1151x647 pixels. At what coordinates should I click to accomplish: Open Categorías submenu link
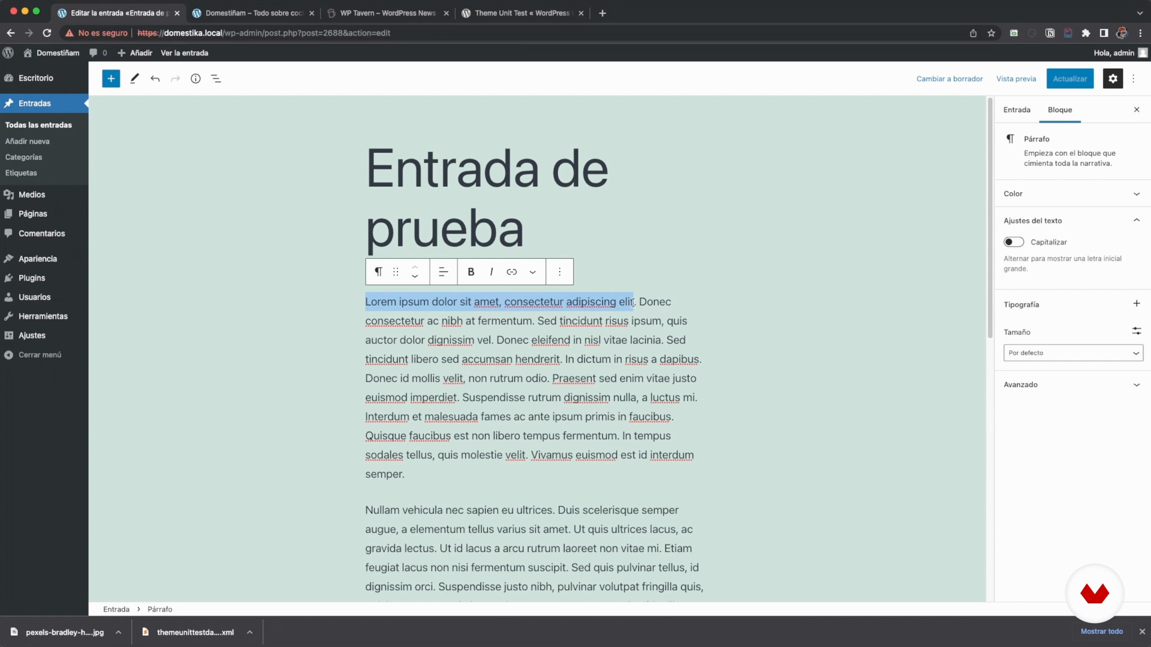tap(23, 157)
